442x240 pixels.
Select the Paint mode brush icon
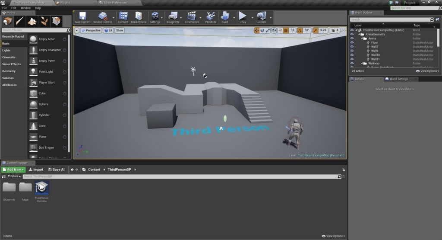point(20,21)
